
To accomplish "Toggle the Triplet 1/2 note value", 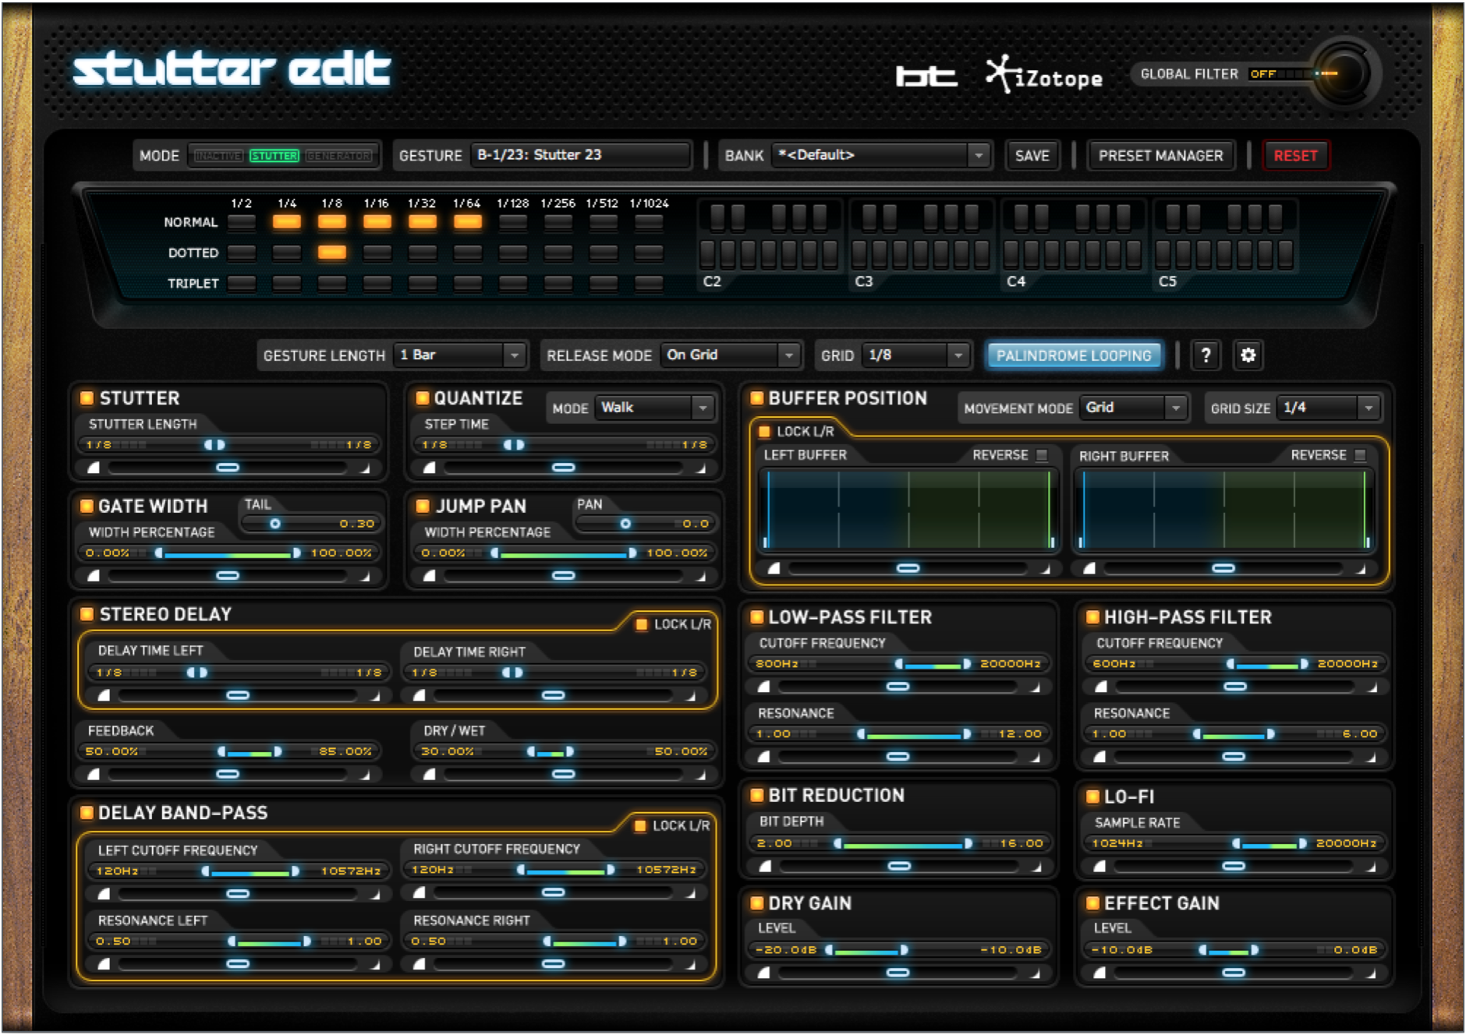I will click(x=242, y=283).
